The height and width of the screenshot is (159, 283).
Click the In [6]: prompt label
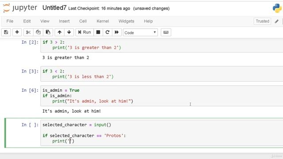pos(30,90)
